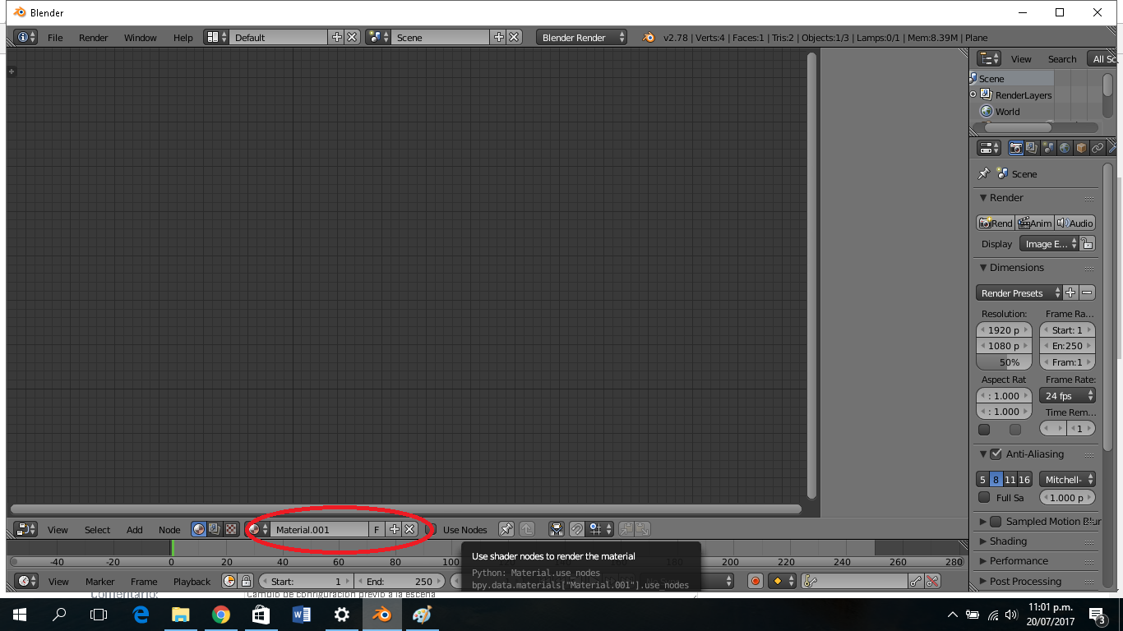Toggle fake user F for Material.001

[x=377, y=530]
